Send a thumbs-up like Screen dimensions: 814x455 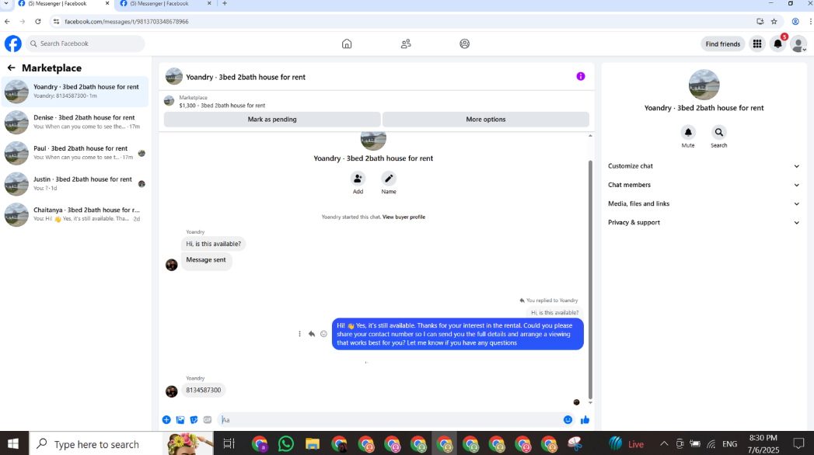pyautogui.click(x=585, y=420)
